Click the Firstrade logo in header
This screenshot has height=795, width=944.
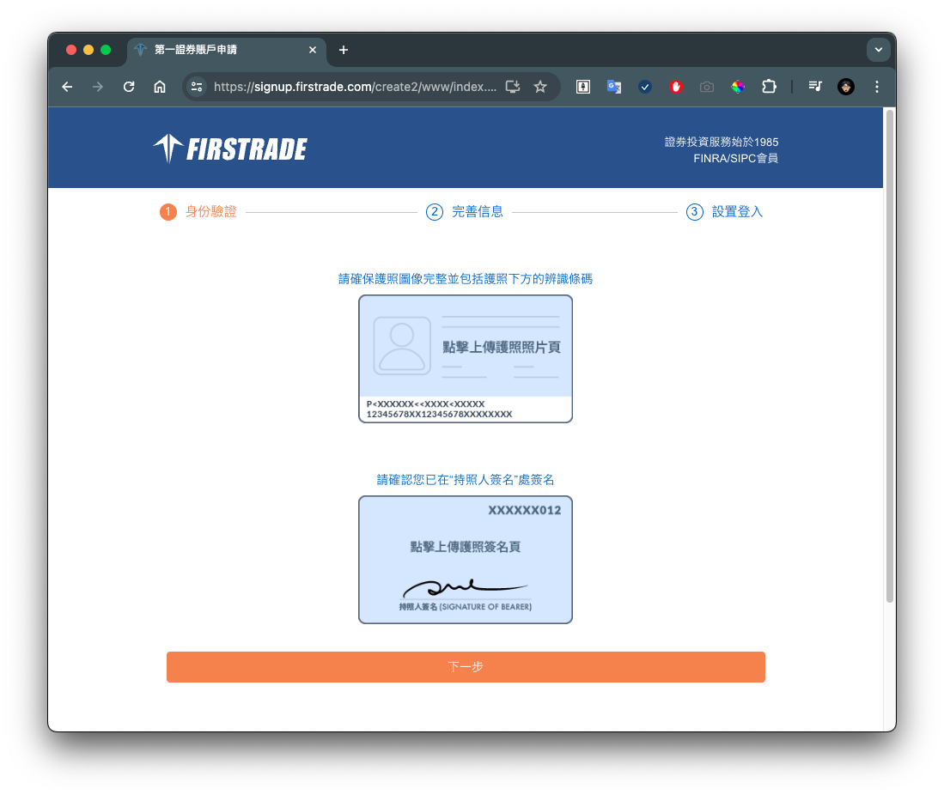tap(230, 149)
